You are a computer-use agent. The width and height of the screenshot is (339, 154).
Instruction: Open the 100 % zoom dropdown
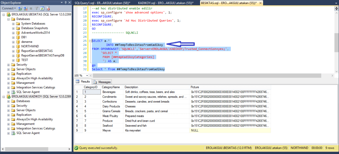click(87, 75)
